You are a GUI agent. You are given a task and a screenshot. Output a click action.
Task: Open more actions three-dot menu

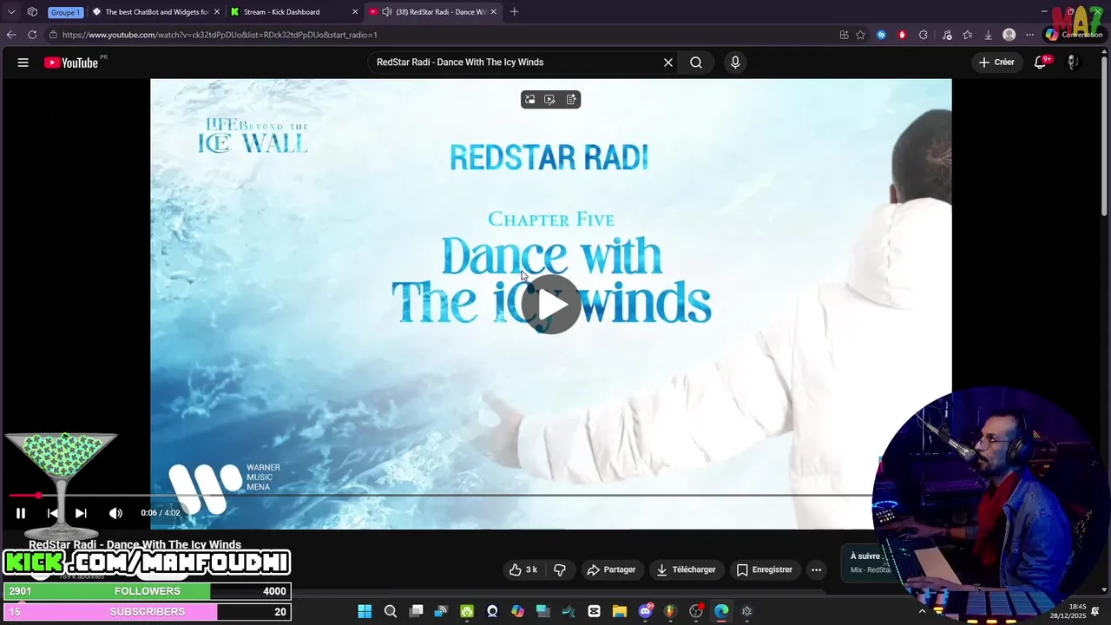(x=816, y=569)
